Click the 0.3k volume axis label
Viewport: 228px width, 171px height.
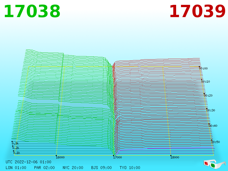(15, 144)
